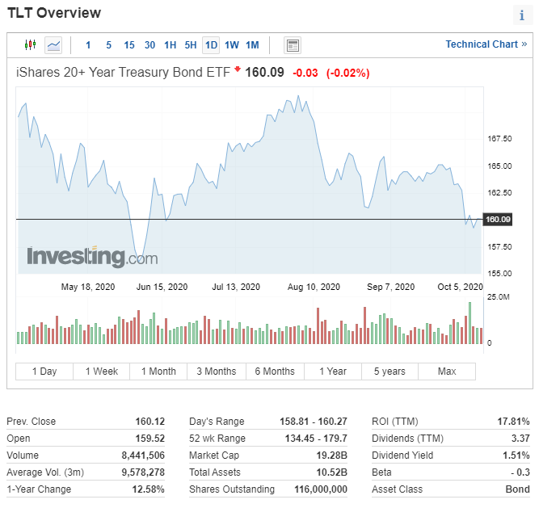The height and width of the screenshot is (508, 539).
Task: Set chart interval to 5 minutes
Action: pos(108,45)
